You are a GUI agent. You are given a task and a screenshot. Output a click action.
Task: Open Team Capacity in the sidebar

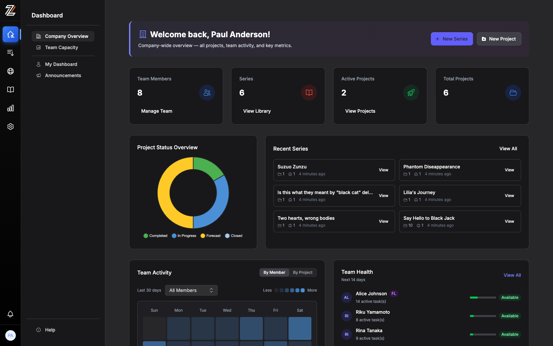coord(63,47)
